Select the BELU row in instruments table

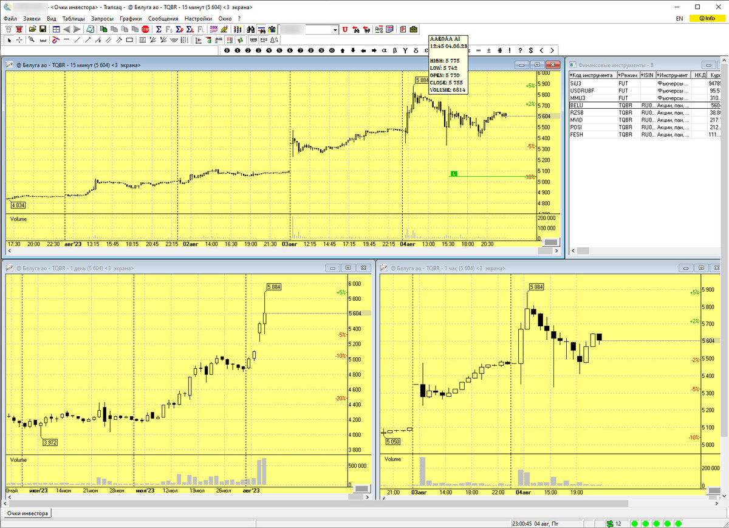point(645,105)
